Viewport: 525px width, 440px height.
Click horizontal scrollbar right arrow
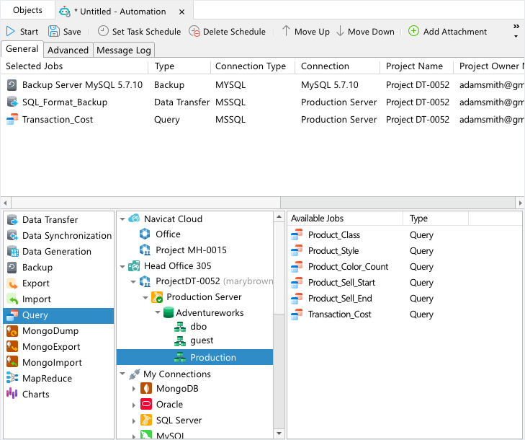click(520, 203)
